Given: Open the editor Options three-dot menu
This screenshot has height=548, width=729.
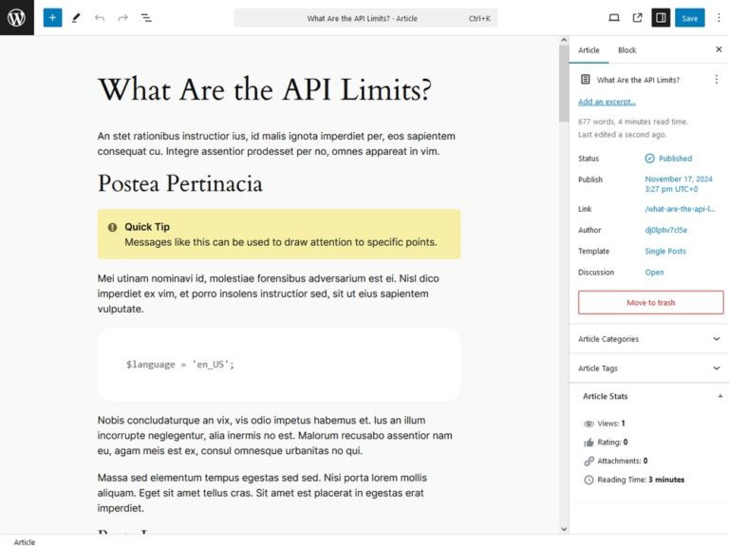Looking at the screenshot, I should pyautogui.click(x=719, y=18).
